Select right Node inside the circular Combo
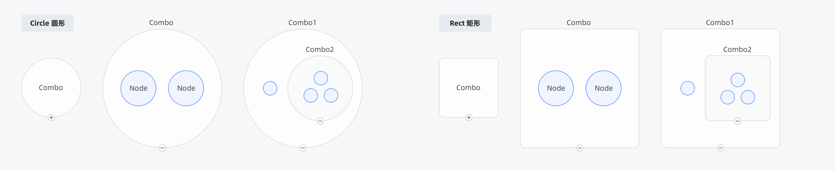The width and height of the screenshot is (835, 170). pos(186,88)
